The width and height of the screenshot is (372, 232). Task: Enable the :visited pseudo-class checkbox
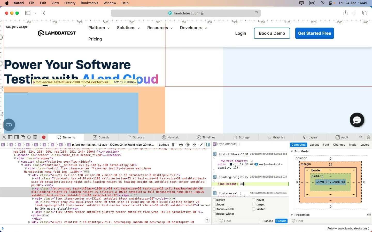coord(254,209)
